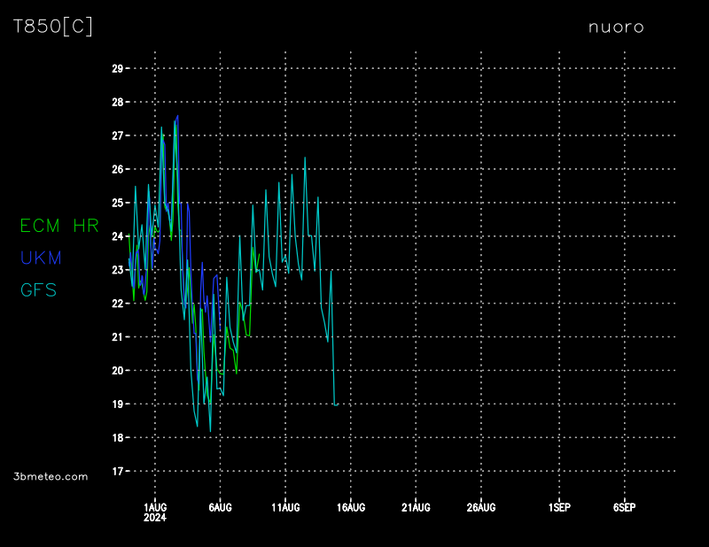Click the GFS legend label
The width and height of the screenshot is (709, 547).
(38, 290)
